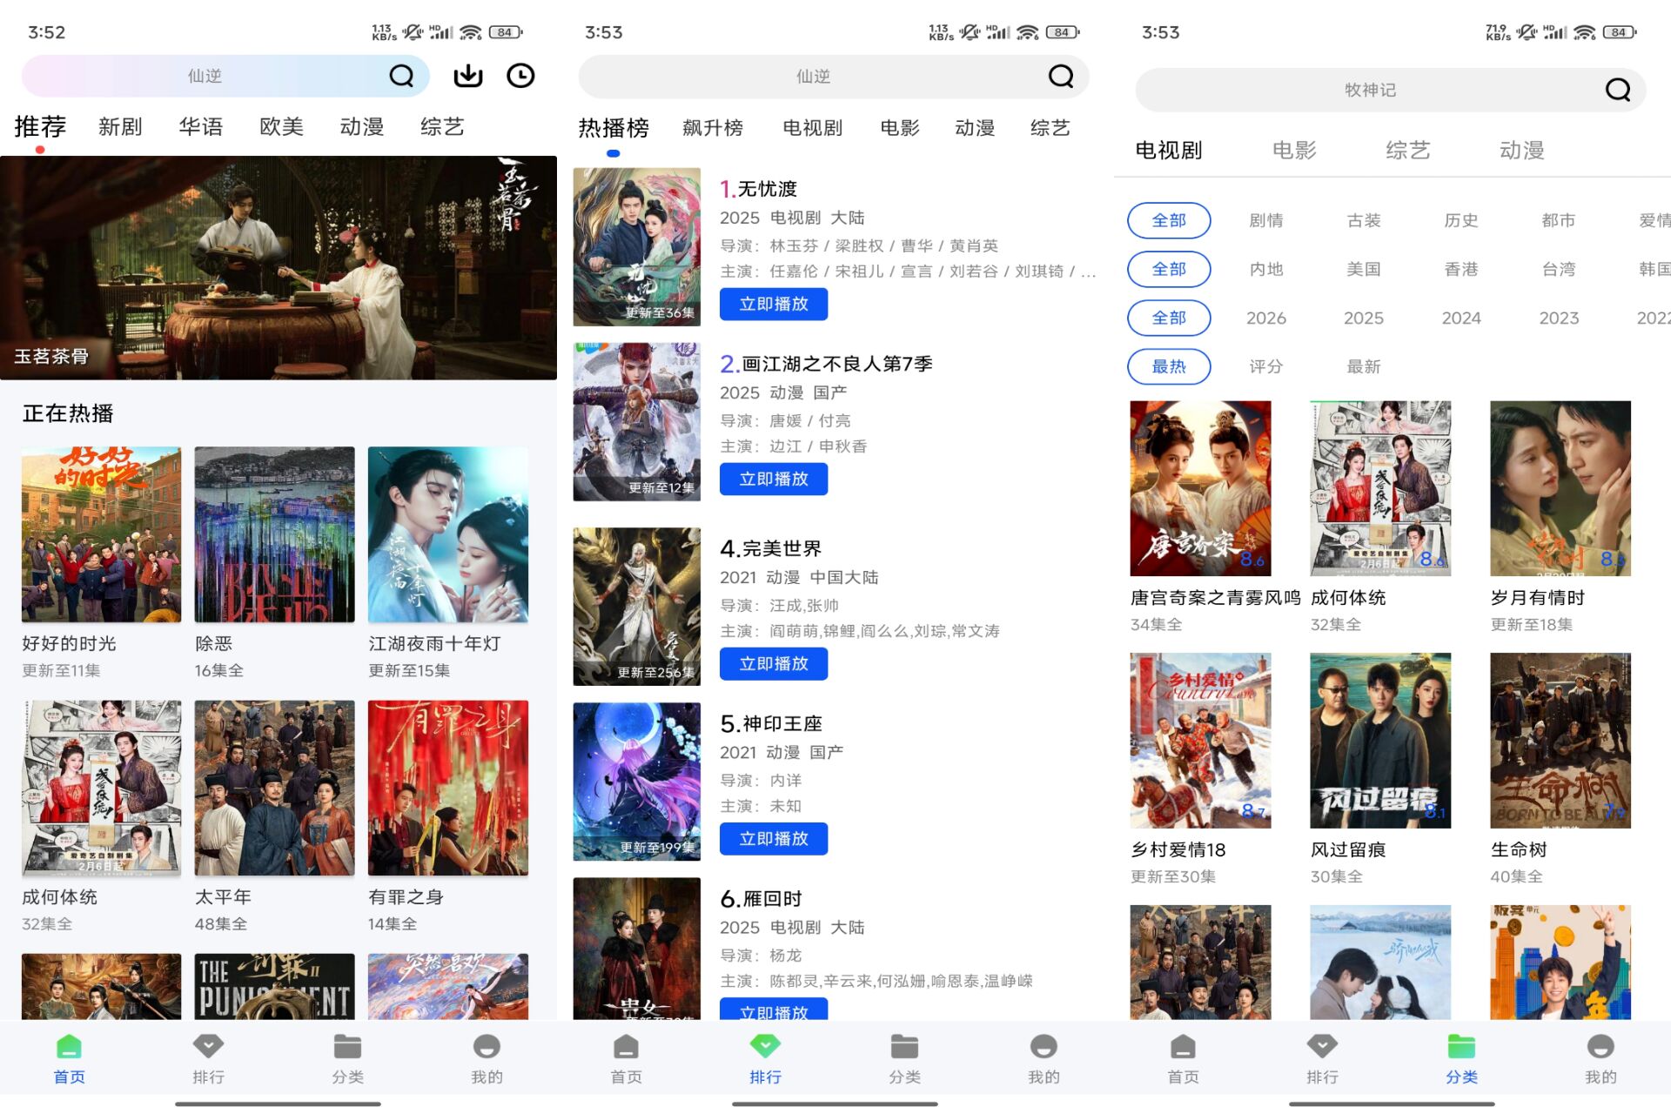1671x1114 pixels.
Task: Enable the 评分 sort option
Action: click(1265, 366)
